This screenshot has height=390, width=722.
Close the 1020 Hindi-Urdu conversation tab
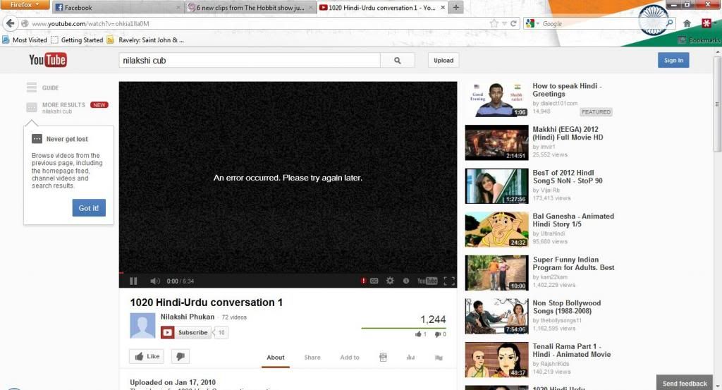tap(443, 7)
